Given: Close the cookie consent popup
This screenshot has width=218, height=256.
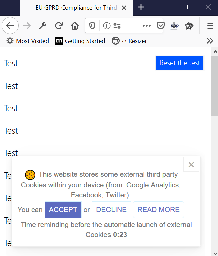Looking at the screenshot, I should [x=191, y=164].
